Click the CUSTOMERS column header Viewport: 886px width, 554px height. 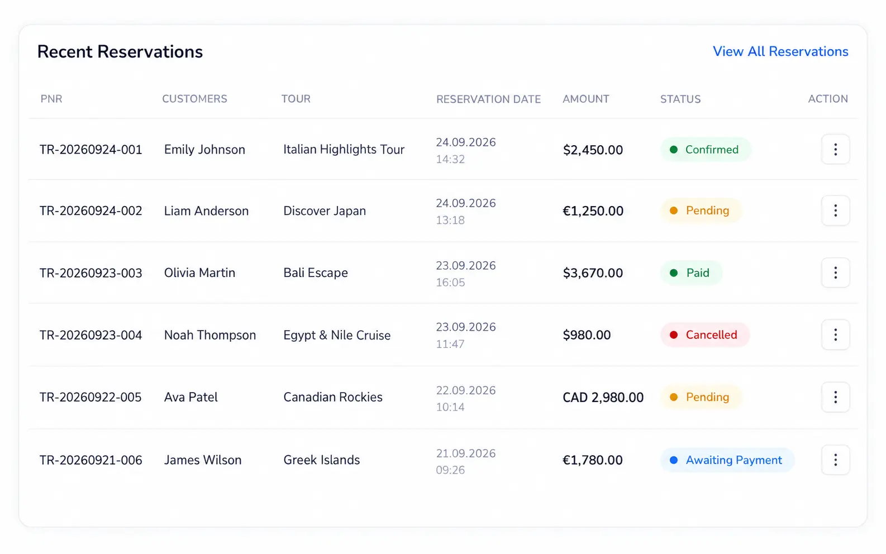[x=194, y=99]
